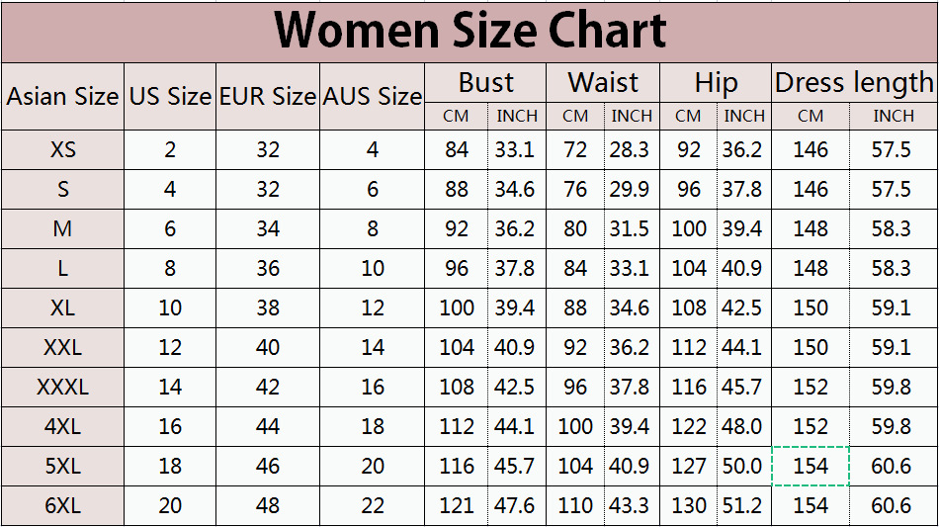Viewport: 939px width, 527px height.
Task: Click the AUS Size column header
Action: (x=373, y=96)
